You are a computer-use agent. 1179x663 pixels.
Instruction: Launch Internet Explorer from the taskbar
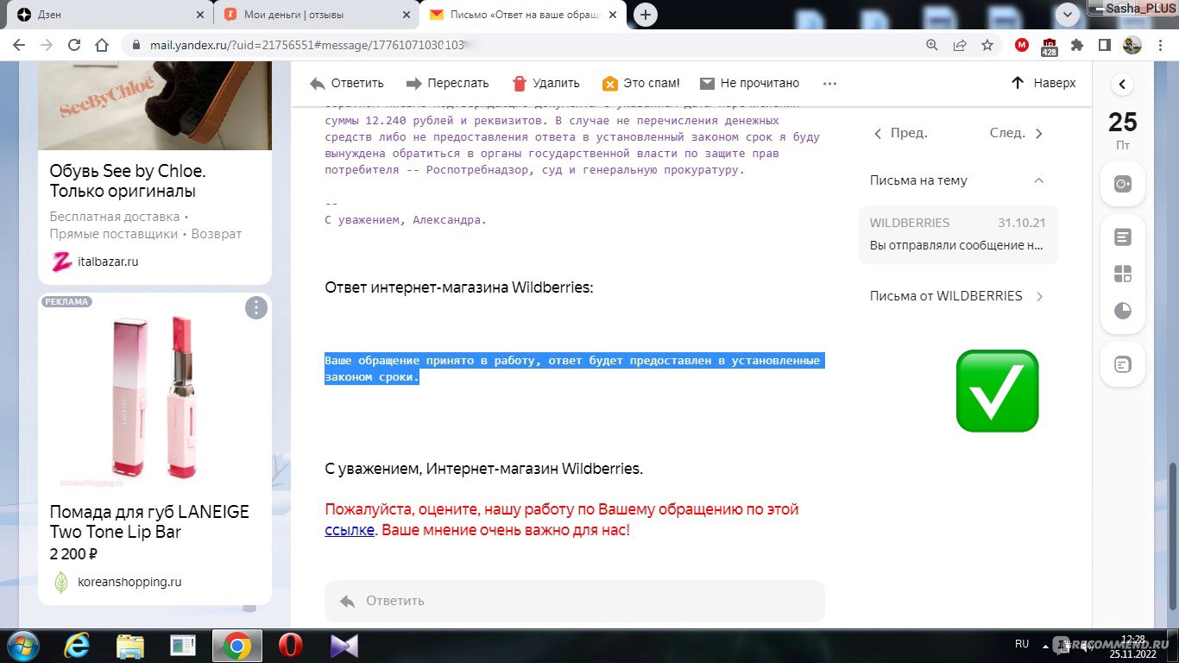click(78, 646)
